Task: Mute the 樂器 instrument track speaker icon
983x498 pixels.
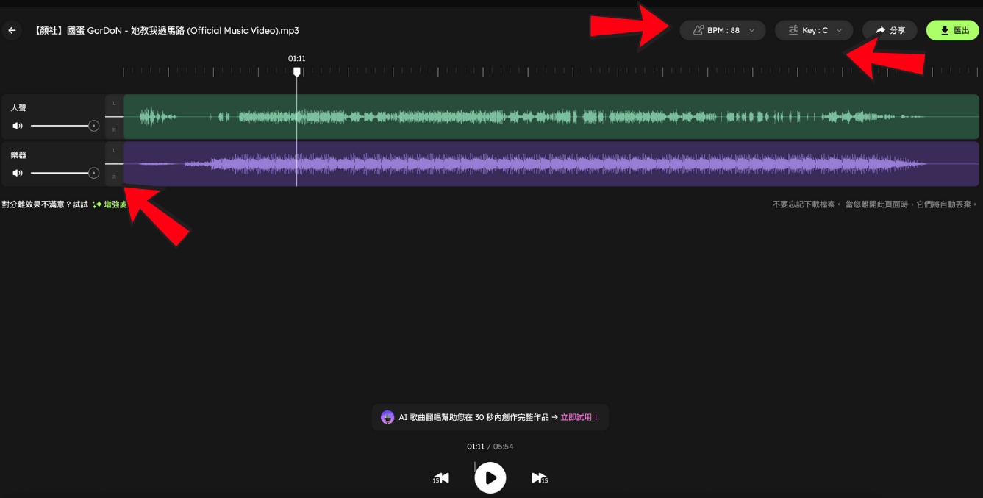Action: coord(18,173)
